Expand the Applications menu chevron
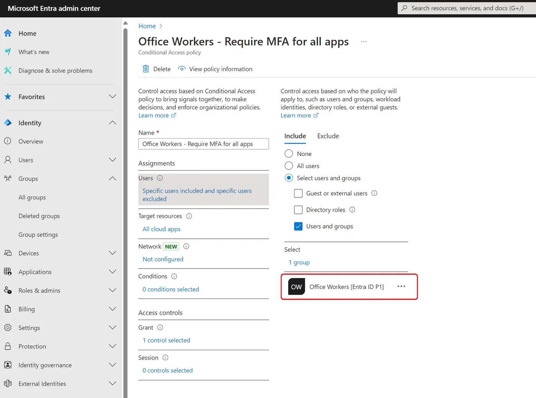The image size is (536, 398). (112, 272)
